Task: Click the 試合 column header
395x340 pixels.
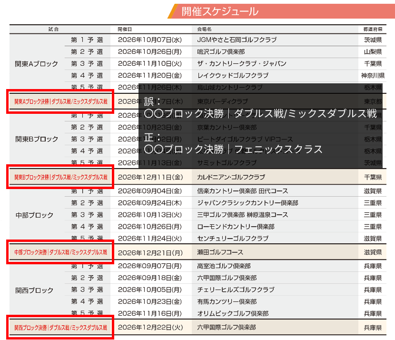Action: click(x=53, y=29)
